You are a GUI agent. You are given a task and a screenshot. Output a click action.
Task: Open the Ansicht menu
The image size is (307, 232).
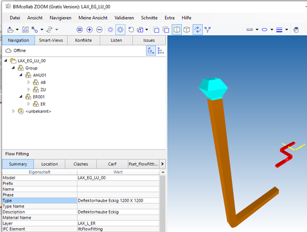point(35,18)
